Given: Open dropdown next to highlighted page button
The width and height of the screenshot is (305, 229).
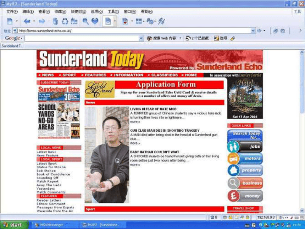Looking at the screenshot, I should (115, 21).
